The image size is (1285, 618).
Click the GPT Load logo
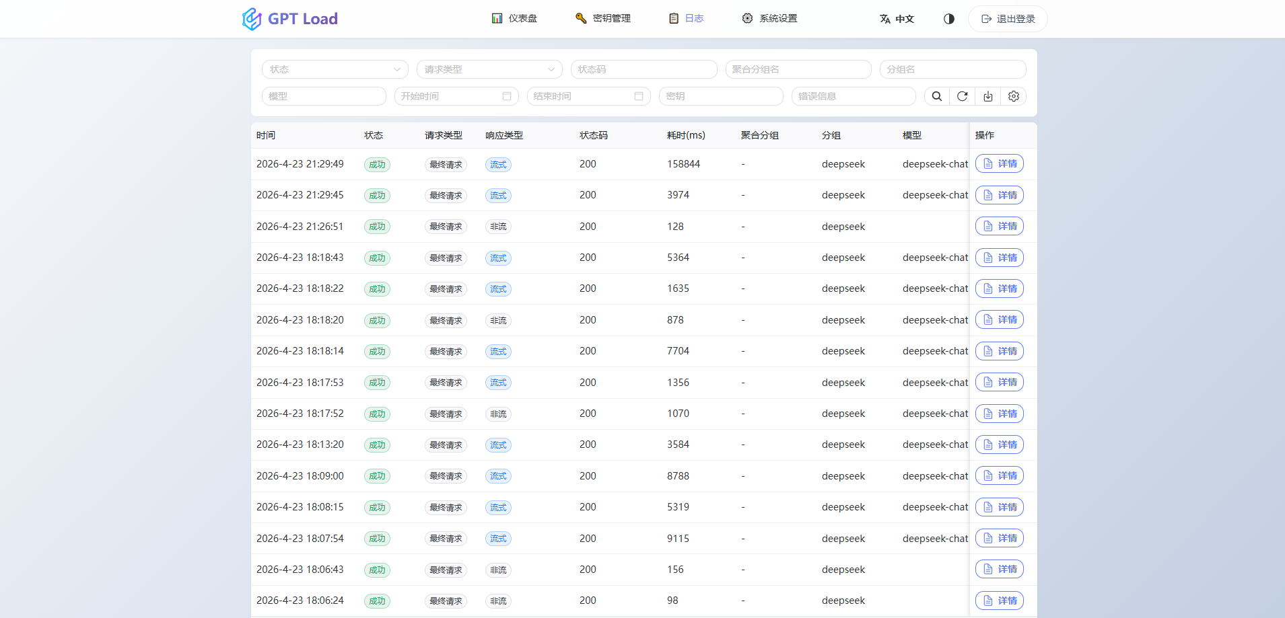290,19
